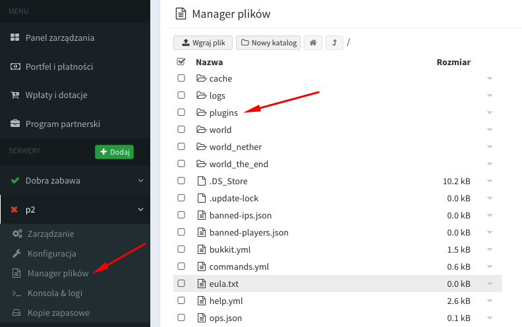The width and height of the screenshot is (522, 327).
Task: Check the box for the cache folder
Action: pyautogui.click(x=181, y=78)
